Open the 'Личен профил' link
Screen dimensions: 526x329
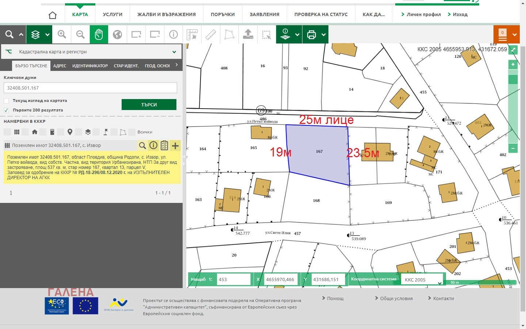pyautogui.click(x=421, y=15)
